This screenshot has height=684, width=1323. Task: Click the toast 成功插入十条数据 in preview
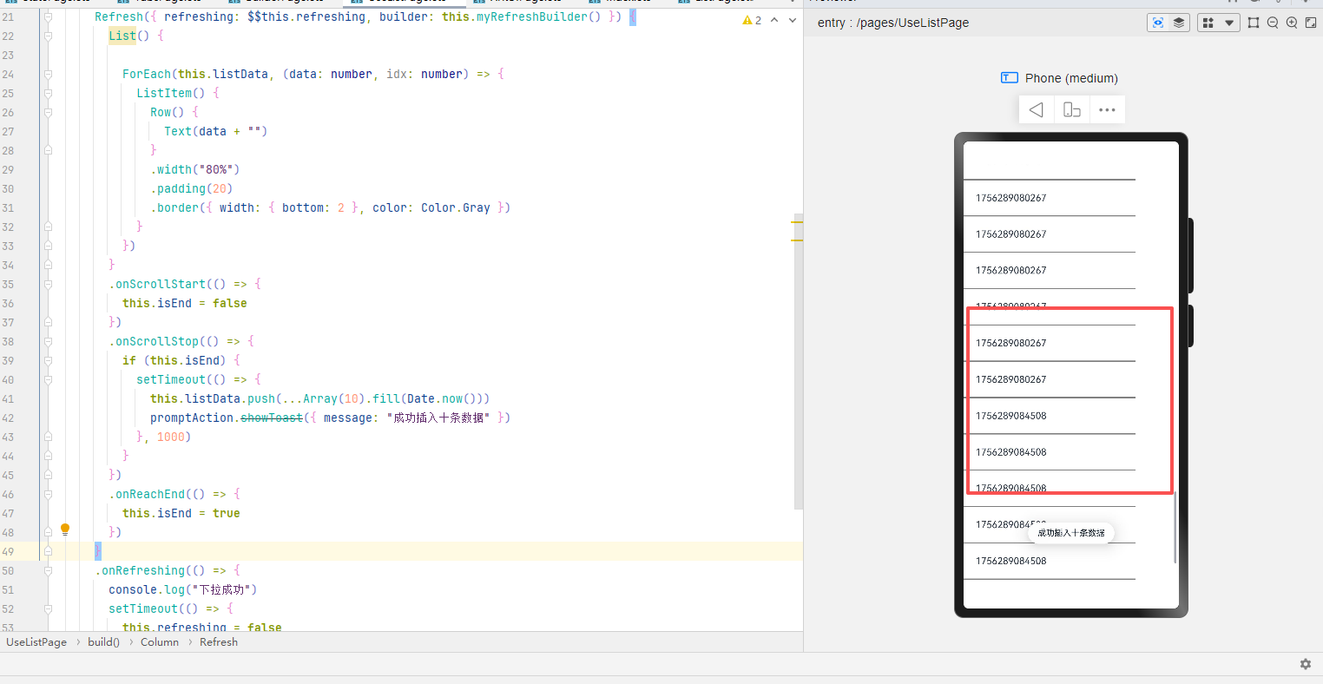pyautogui.click(x=1070, y=533)
